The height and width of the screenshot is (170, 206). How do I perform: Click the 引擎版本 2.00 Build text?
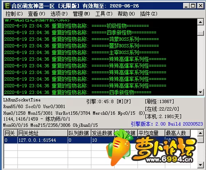point(167,124)
